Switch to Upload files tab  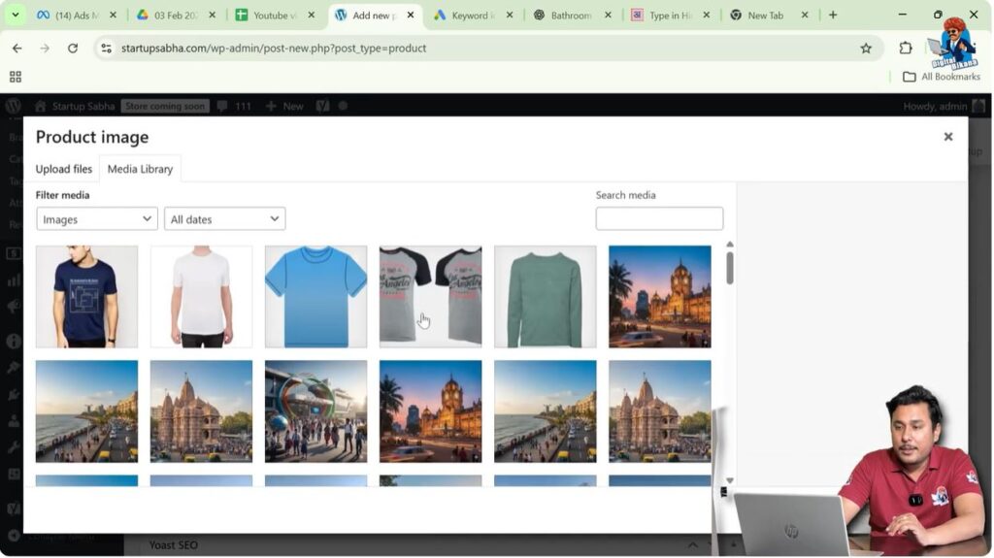coord(63,169)
